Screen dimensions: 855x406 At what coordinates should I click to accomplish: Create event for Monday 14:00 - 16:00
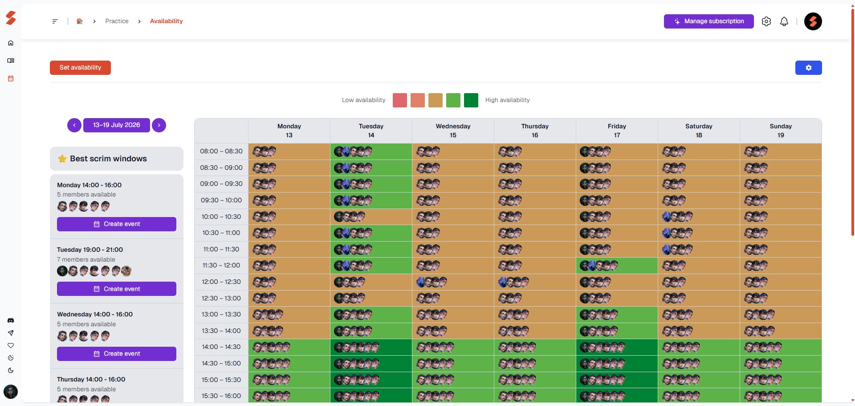[117, 224]
